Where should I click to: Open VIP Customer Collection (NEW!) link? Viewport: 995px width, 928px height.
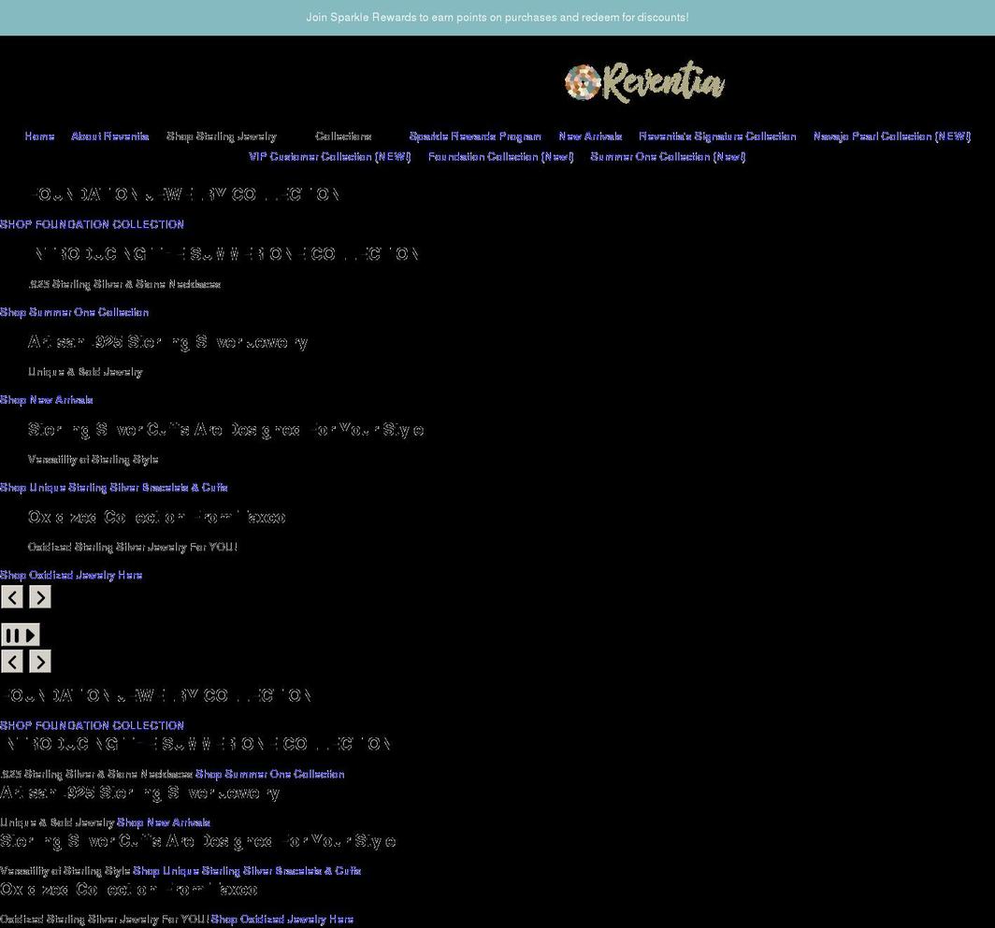[x=330, y=157]
